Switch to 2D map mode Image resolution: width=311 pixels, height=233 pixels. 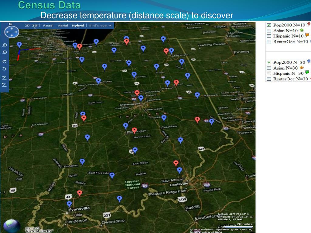point(27,26)
